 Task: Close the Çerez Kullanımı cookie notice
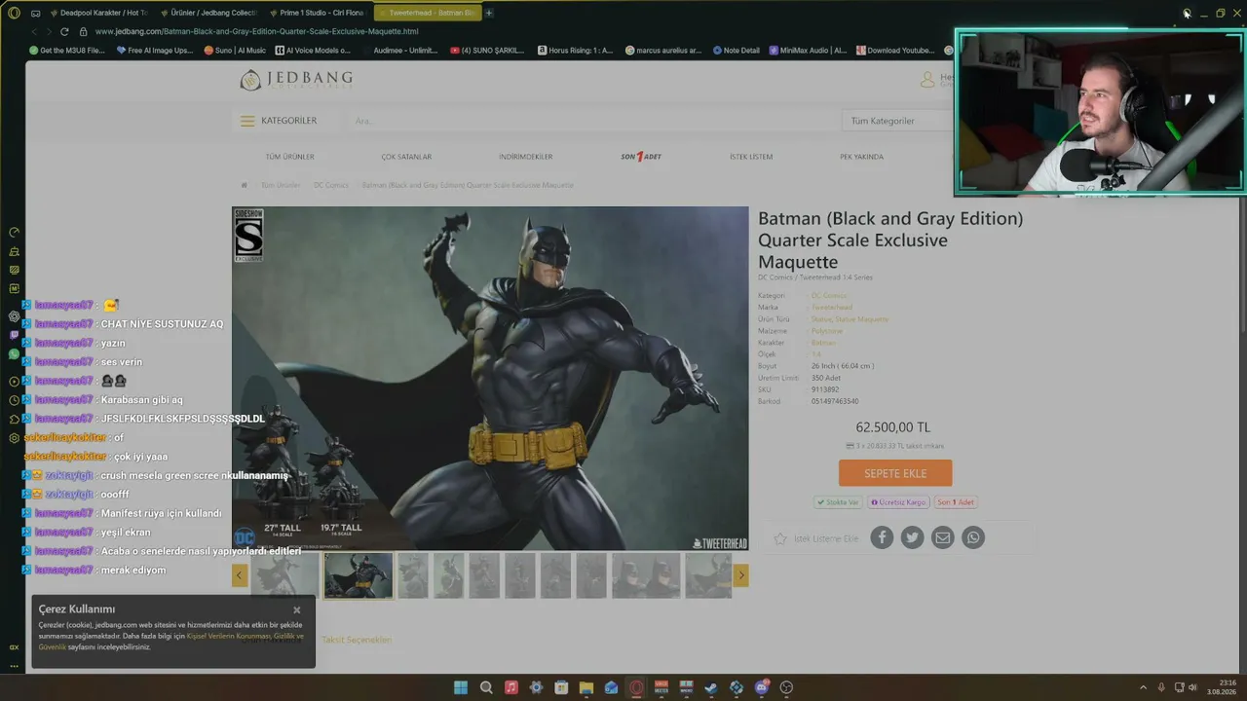pos(297,610)
